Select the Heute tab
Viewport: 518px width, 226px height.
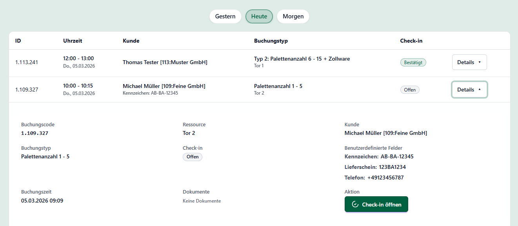pos(259,16)
